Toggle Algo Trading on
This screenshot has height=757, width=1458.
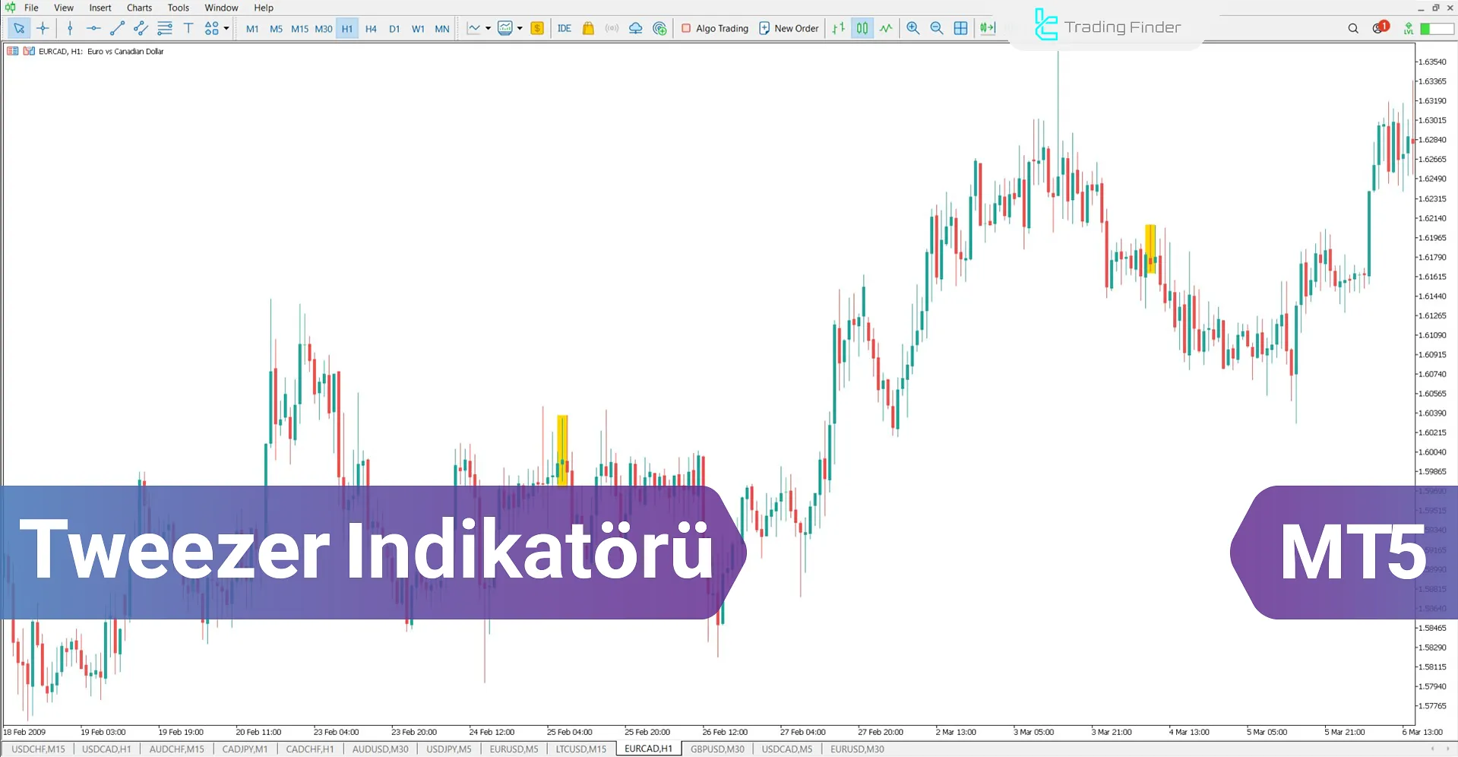(x=714, y=28)
